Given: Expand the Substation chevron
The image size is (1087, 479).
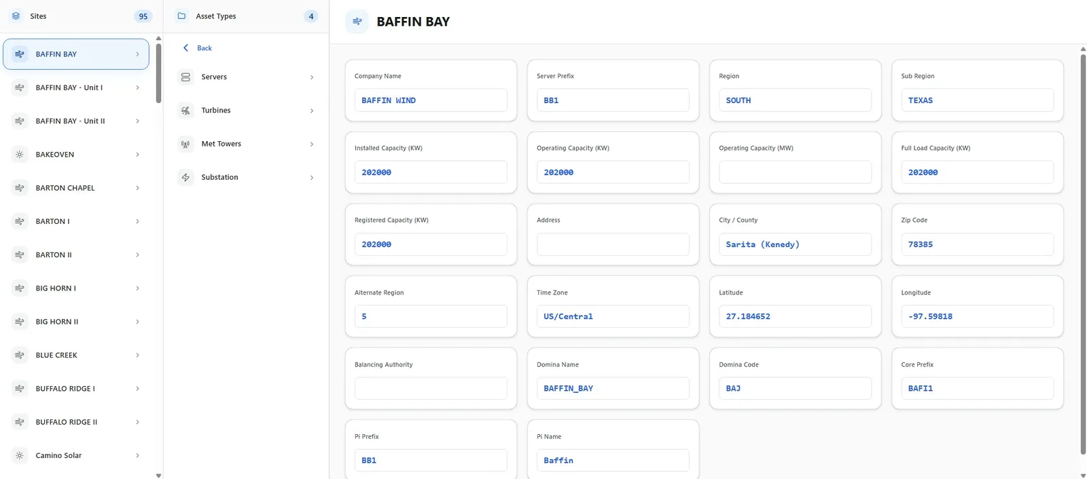Looking at the screenshot, I should click(312, 178).
